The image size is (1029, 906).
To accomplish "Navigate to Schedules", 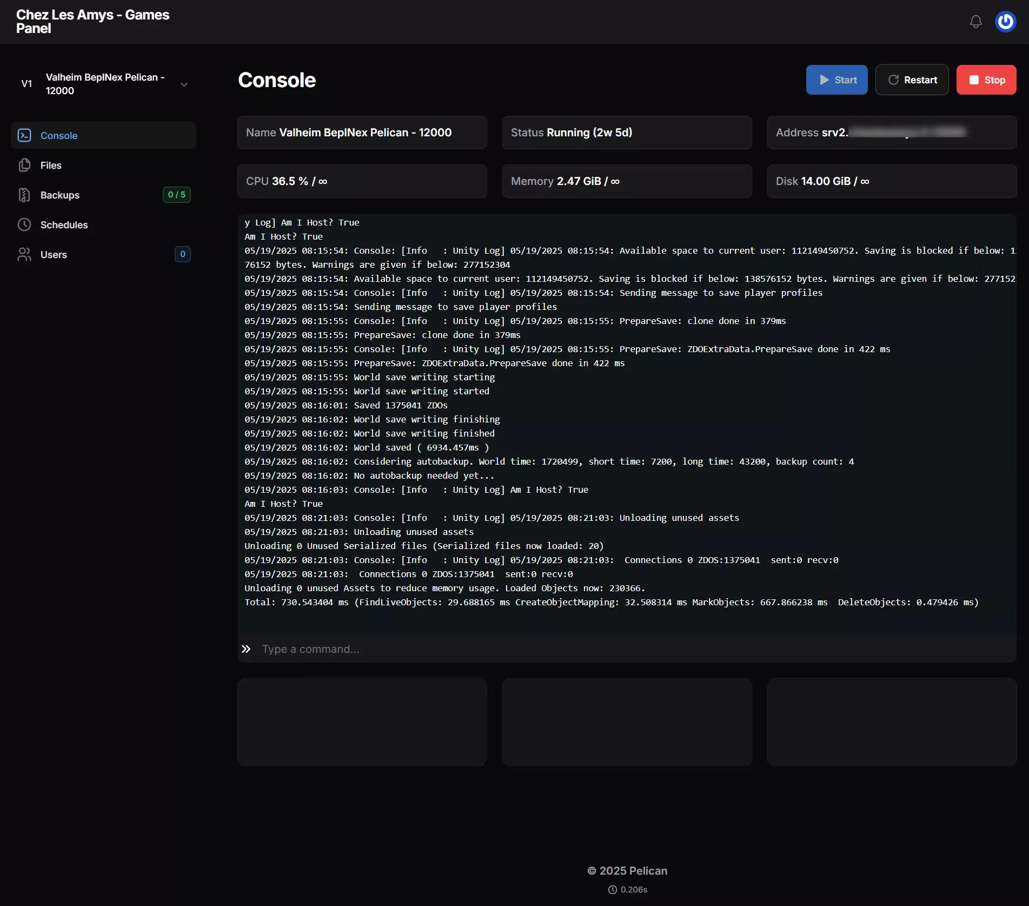I will pyautogui.click(x=103, y=224).
